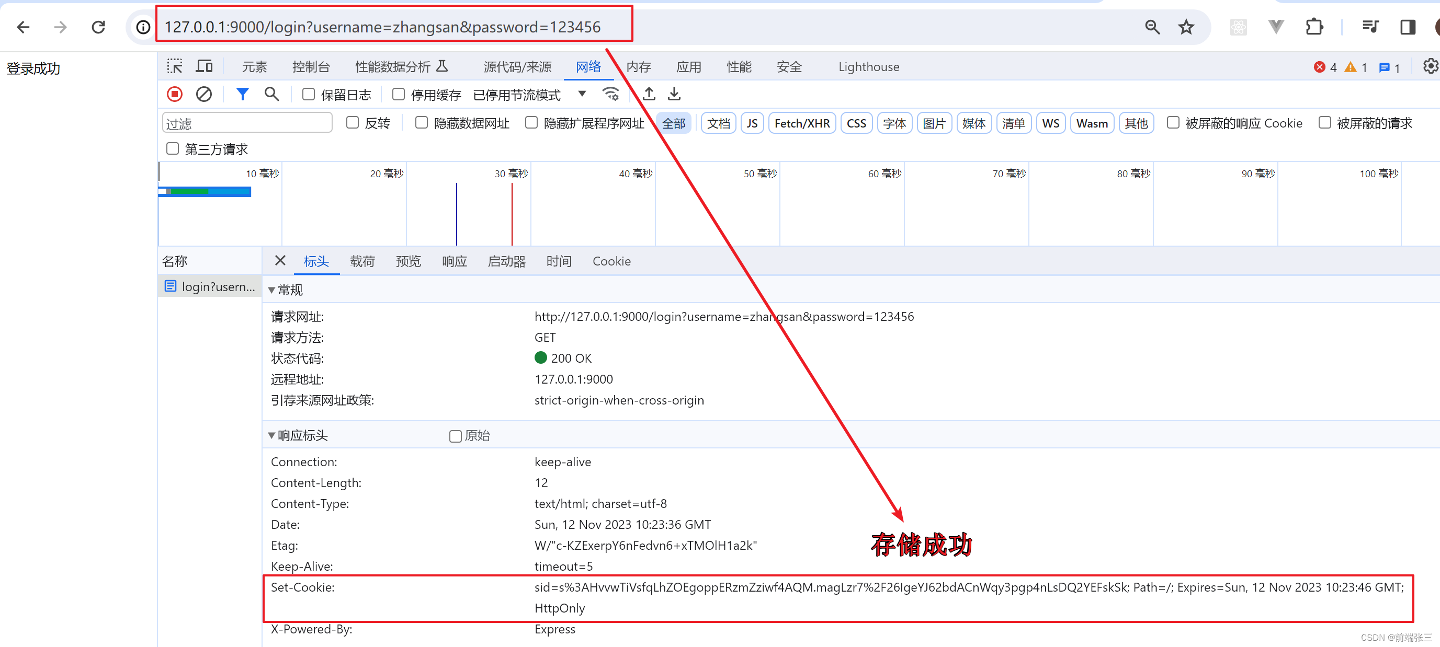Click the blue issues count badge
This screenshot has height=647, width=1440.
click(1390, 67)
